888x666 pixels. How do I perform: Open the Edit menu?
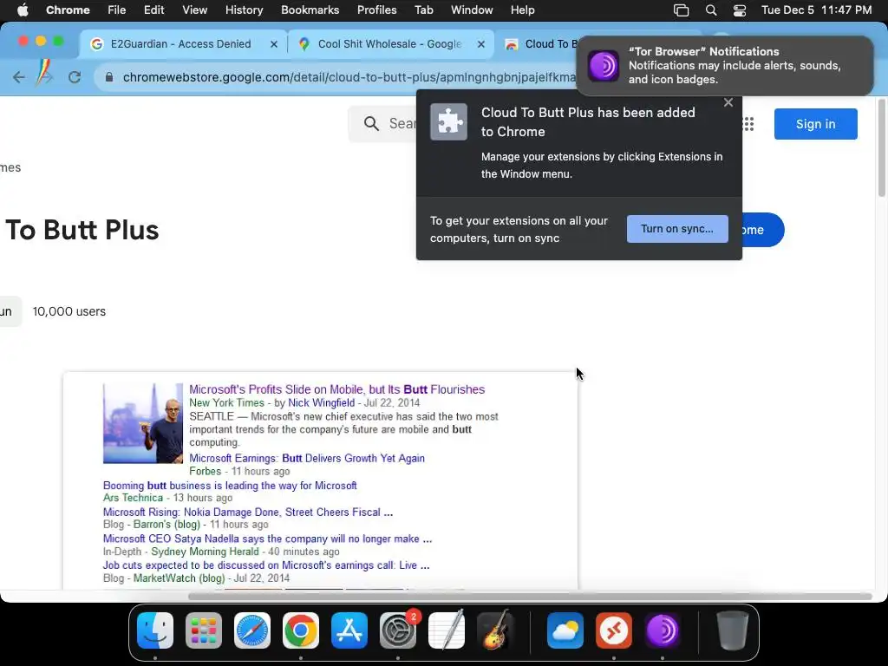click(x=153, y=10)
